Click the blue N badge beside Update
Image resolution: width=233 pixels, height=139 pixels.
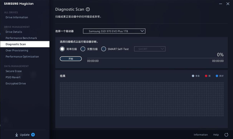pyautogui.click(x=33, y=134)
